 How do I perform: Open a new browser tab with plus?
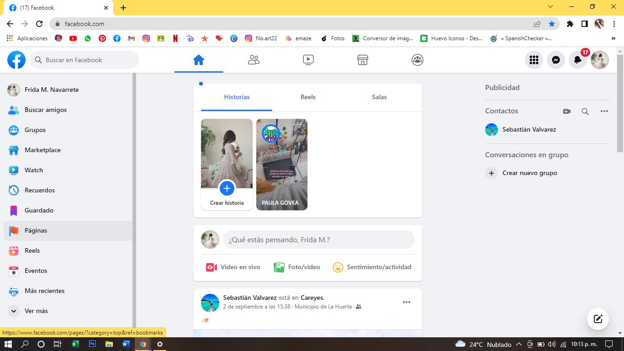[123, 7]
